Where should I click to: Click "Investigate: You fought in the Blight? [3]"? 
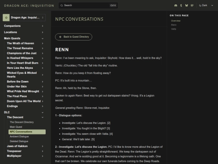pyautogui.click(x=86, y=128)
